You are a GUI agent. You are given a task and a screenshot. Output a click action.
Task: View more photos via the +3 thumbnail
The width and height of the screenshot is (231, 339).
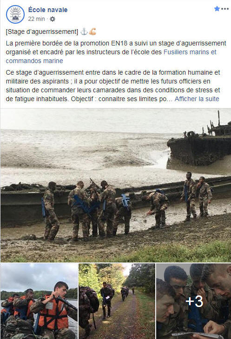coord(194,301)
